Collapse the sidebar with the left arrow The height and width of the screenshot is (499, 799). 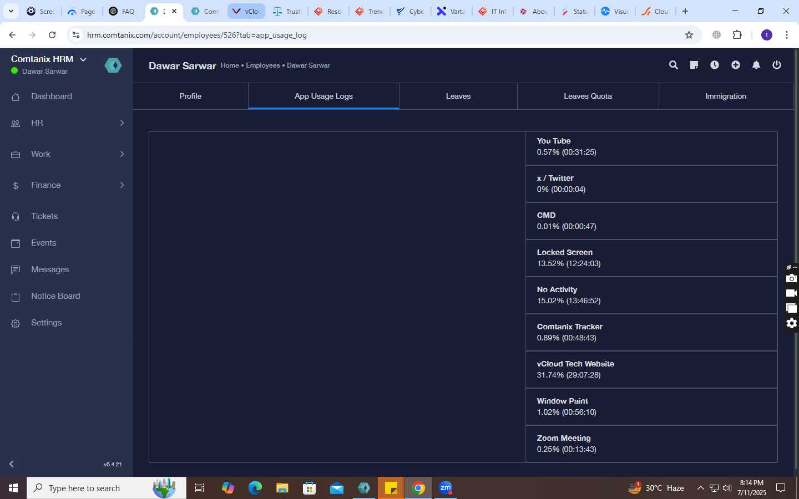[12, 464]
